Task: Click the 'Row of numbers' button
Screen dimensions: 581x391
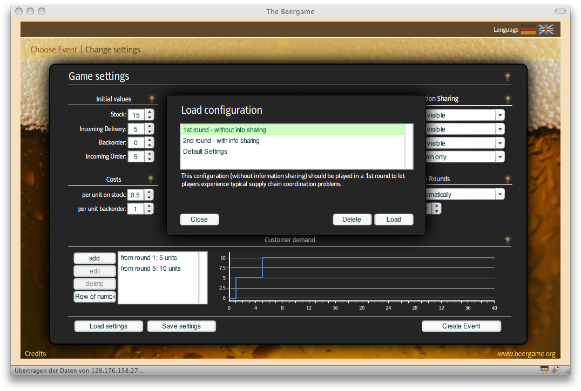Action: [x=94, y=297]
